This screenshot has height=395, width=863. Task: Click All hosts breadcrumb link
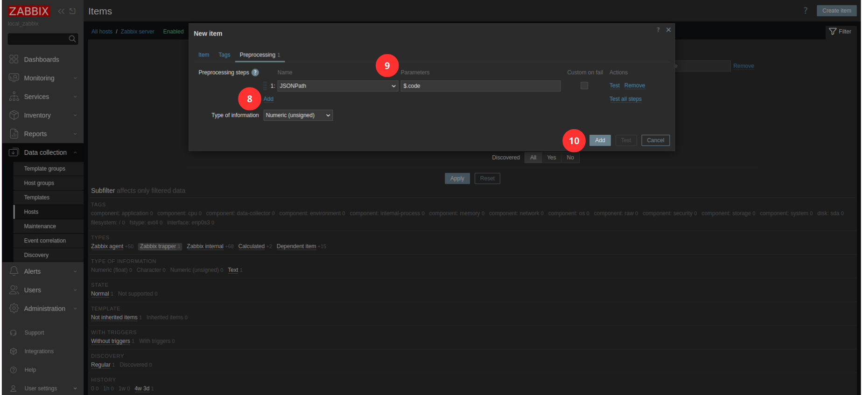pyautogui.click(x=102, y=32)
